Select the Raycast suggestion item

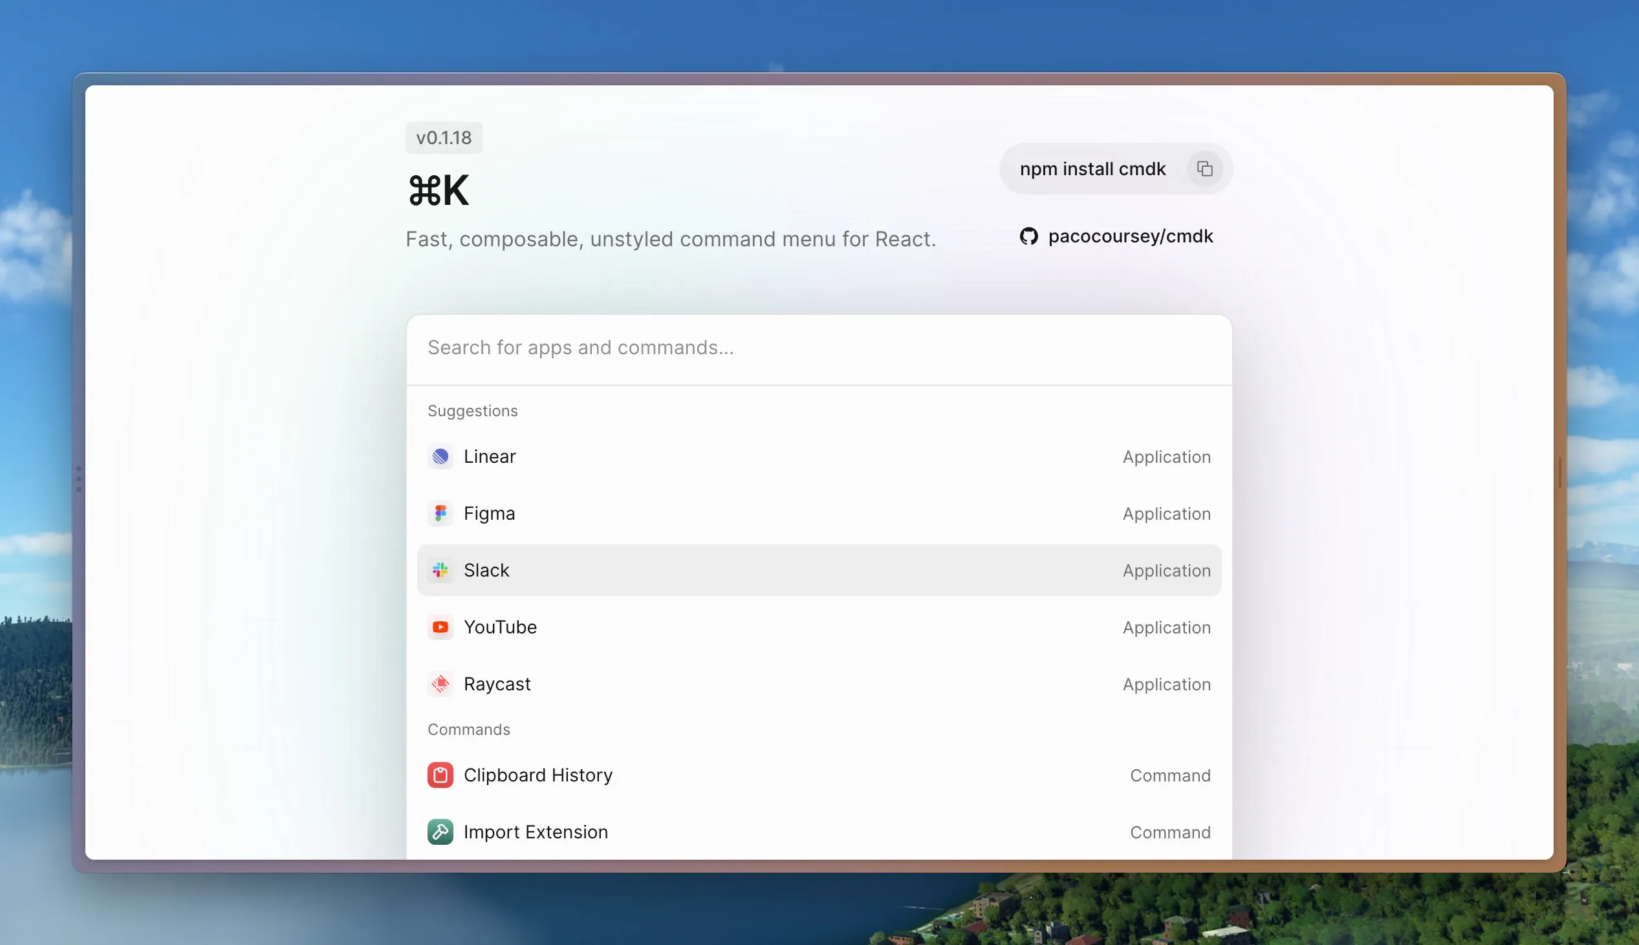818,684
